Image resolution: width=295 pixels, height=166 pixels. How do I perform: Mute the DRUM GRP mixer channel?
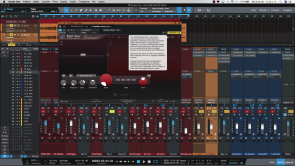click(x=43, y=112)
